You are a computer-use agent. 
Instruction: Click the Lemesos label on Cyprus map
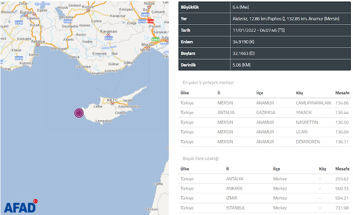coord(104,121)
